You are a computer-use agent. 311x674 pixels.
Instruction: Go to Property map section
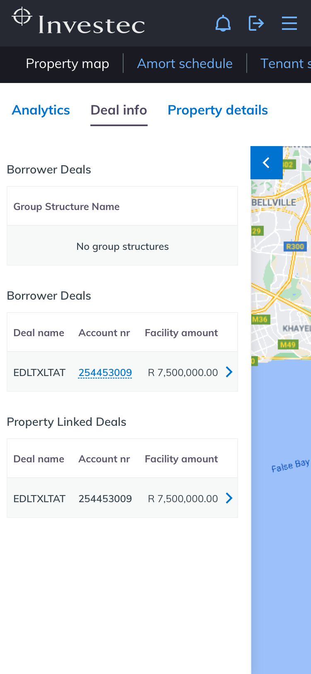(67, 63)
